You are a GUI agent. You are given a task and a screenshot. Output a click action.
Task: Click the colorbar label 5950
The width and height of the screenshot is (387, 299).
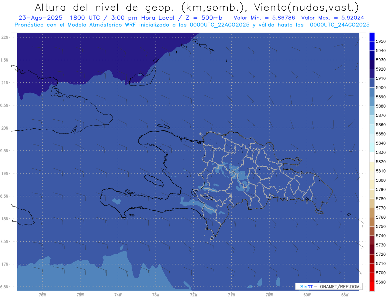tap(381, 41)
